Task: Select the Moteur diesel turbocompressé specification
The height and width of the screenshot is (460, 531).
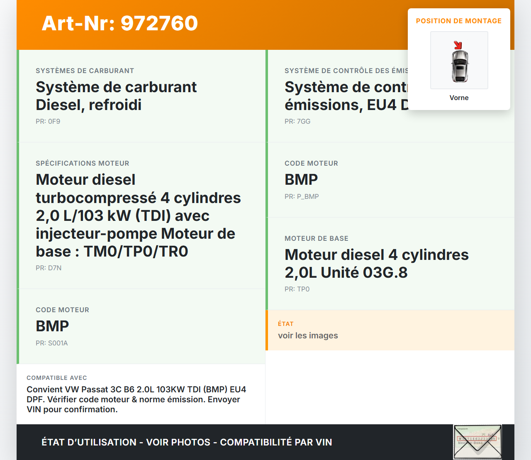Action: 138,215
